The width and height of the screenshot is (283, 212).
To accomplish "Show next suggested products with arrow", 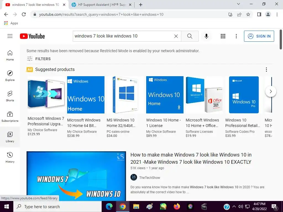I will pyautogui.click(x=271, y=91).
